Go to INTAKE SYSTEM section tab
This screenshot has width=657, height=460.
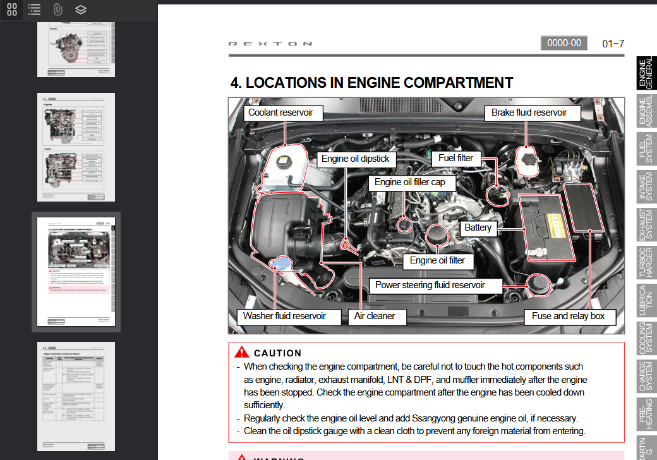tap(646, 187)
